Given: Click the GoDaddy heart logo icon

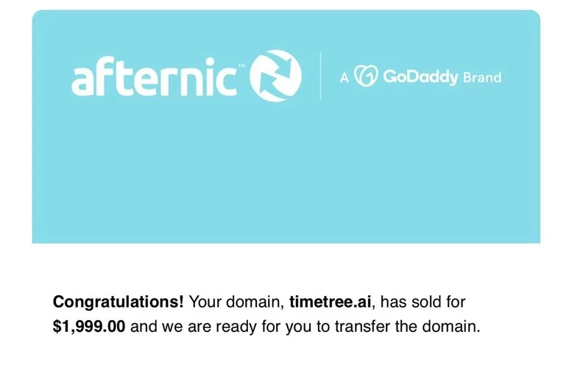Looking at the screenshot, I should (367, 77).
